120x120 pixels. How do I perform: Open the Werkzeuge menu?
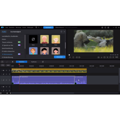(18, 27)
